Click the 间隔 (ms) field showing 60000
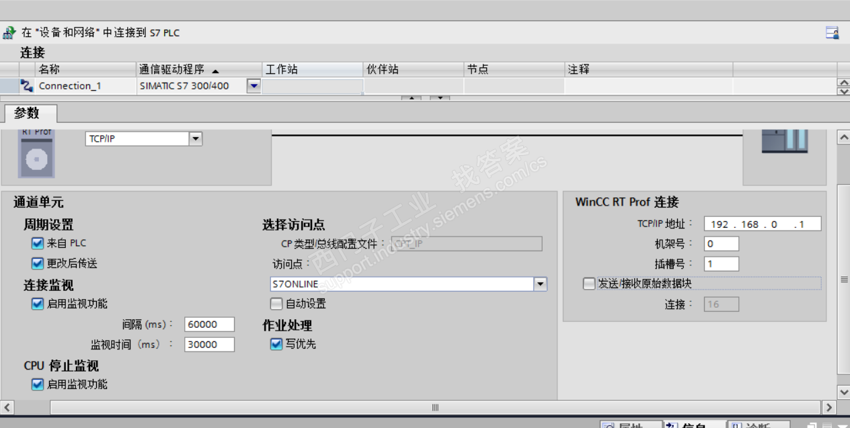The image size is (850, 428). 209,324
